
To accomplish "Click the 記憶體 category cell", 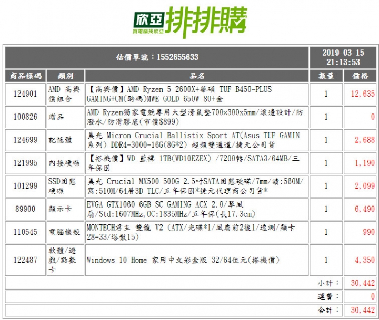I will 65,140.
